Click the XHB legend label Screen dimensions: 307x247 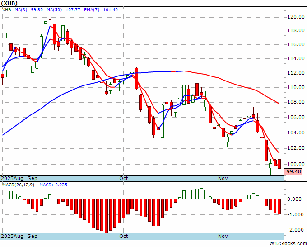[6, 9]
